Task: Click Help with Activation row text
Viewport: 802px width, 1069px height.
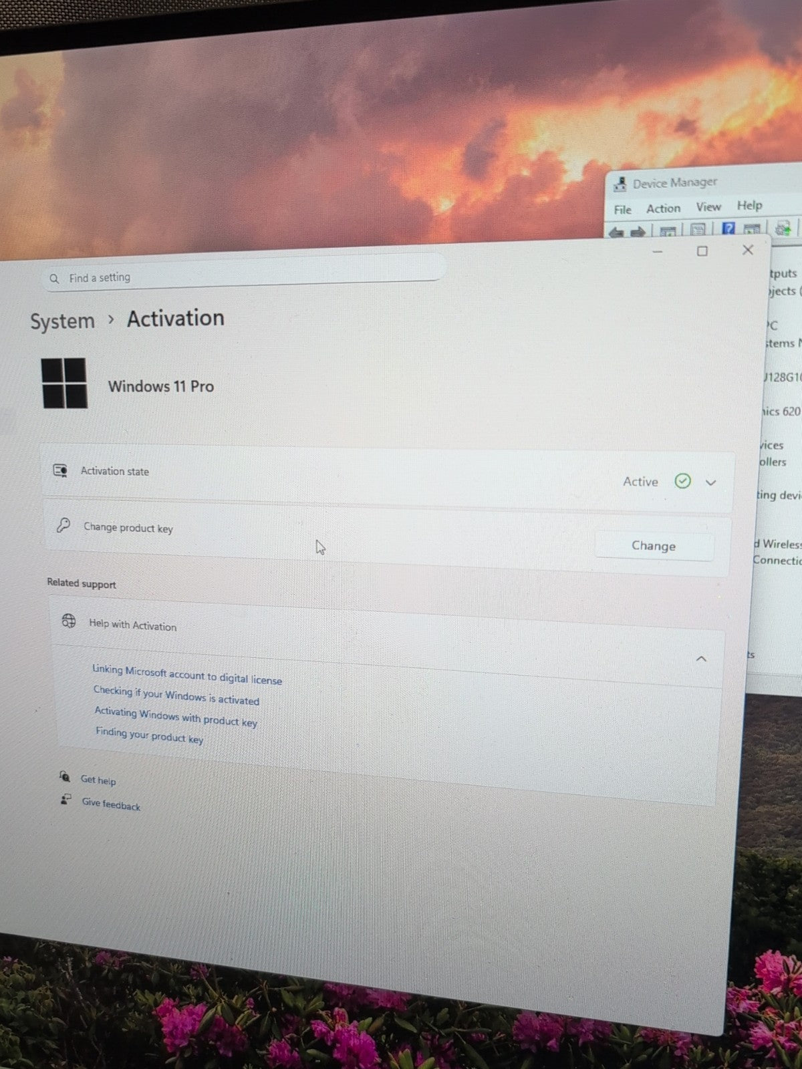Action: point(133,625)
